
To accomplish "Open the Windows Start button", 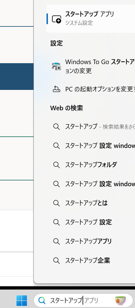I will coord(22,300).
